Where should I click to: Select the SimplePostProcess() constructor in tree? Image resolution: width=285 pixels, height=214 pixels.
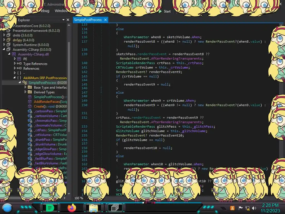50,97
